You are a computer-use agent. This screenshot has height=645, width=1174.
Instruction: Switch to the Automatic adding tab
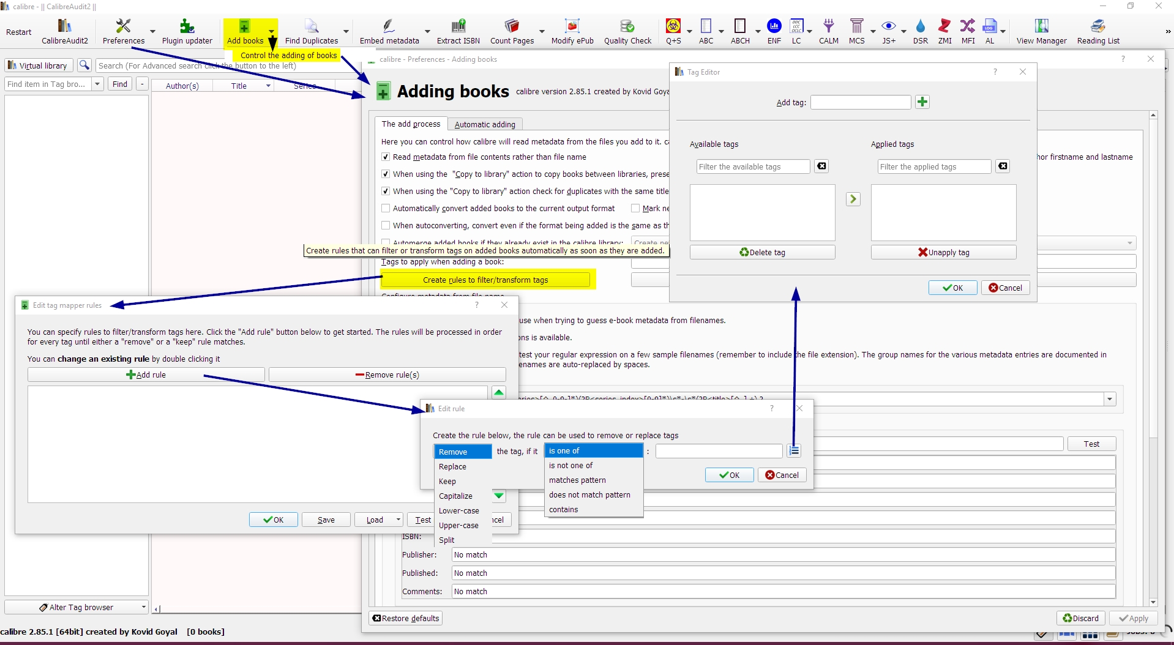click(485, 124)
